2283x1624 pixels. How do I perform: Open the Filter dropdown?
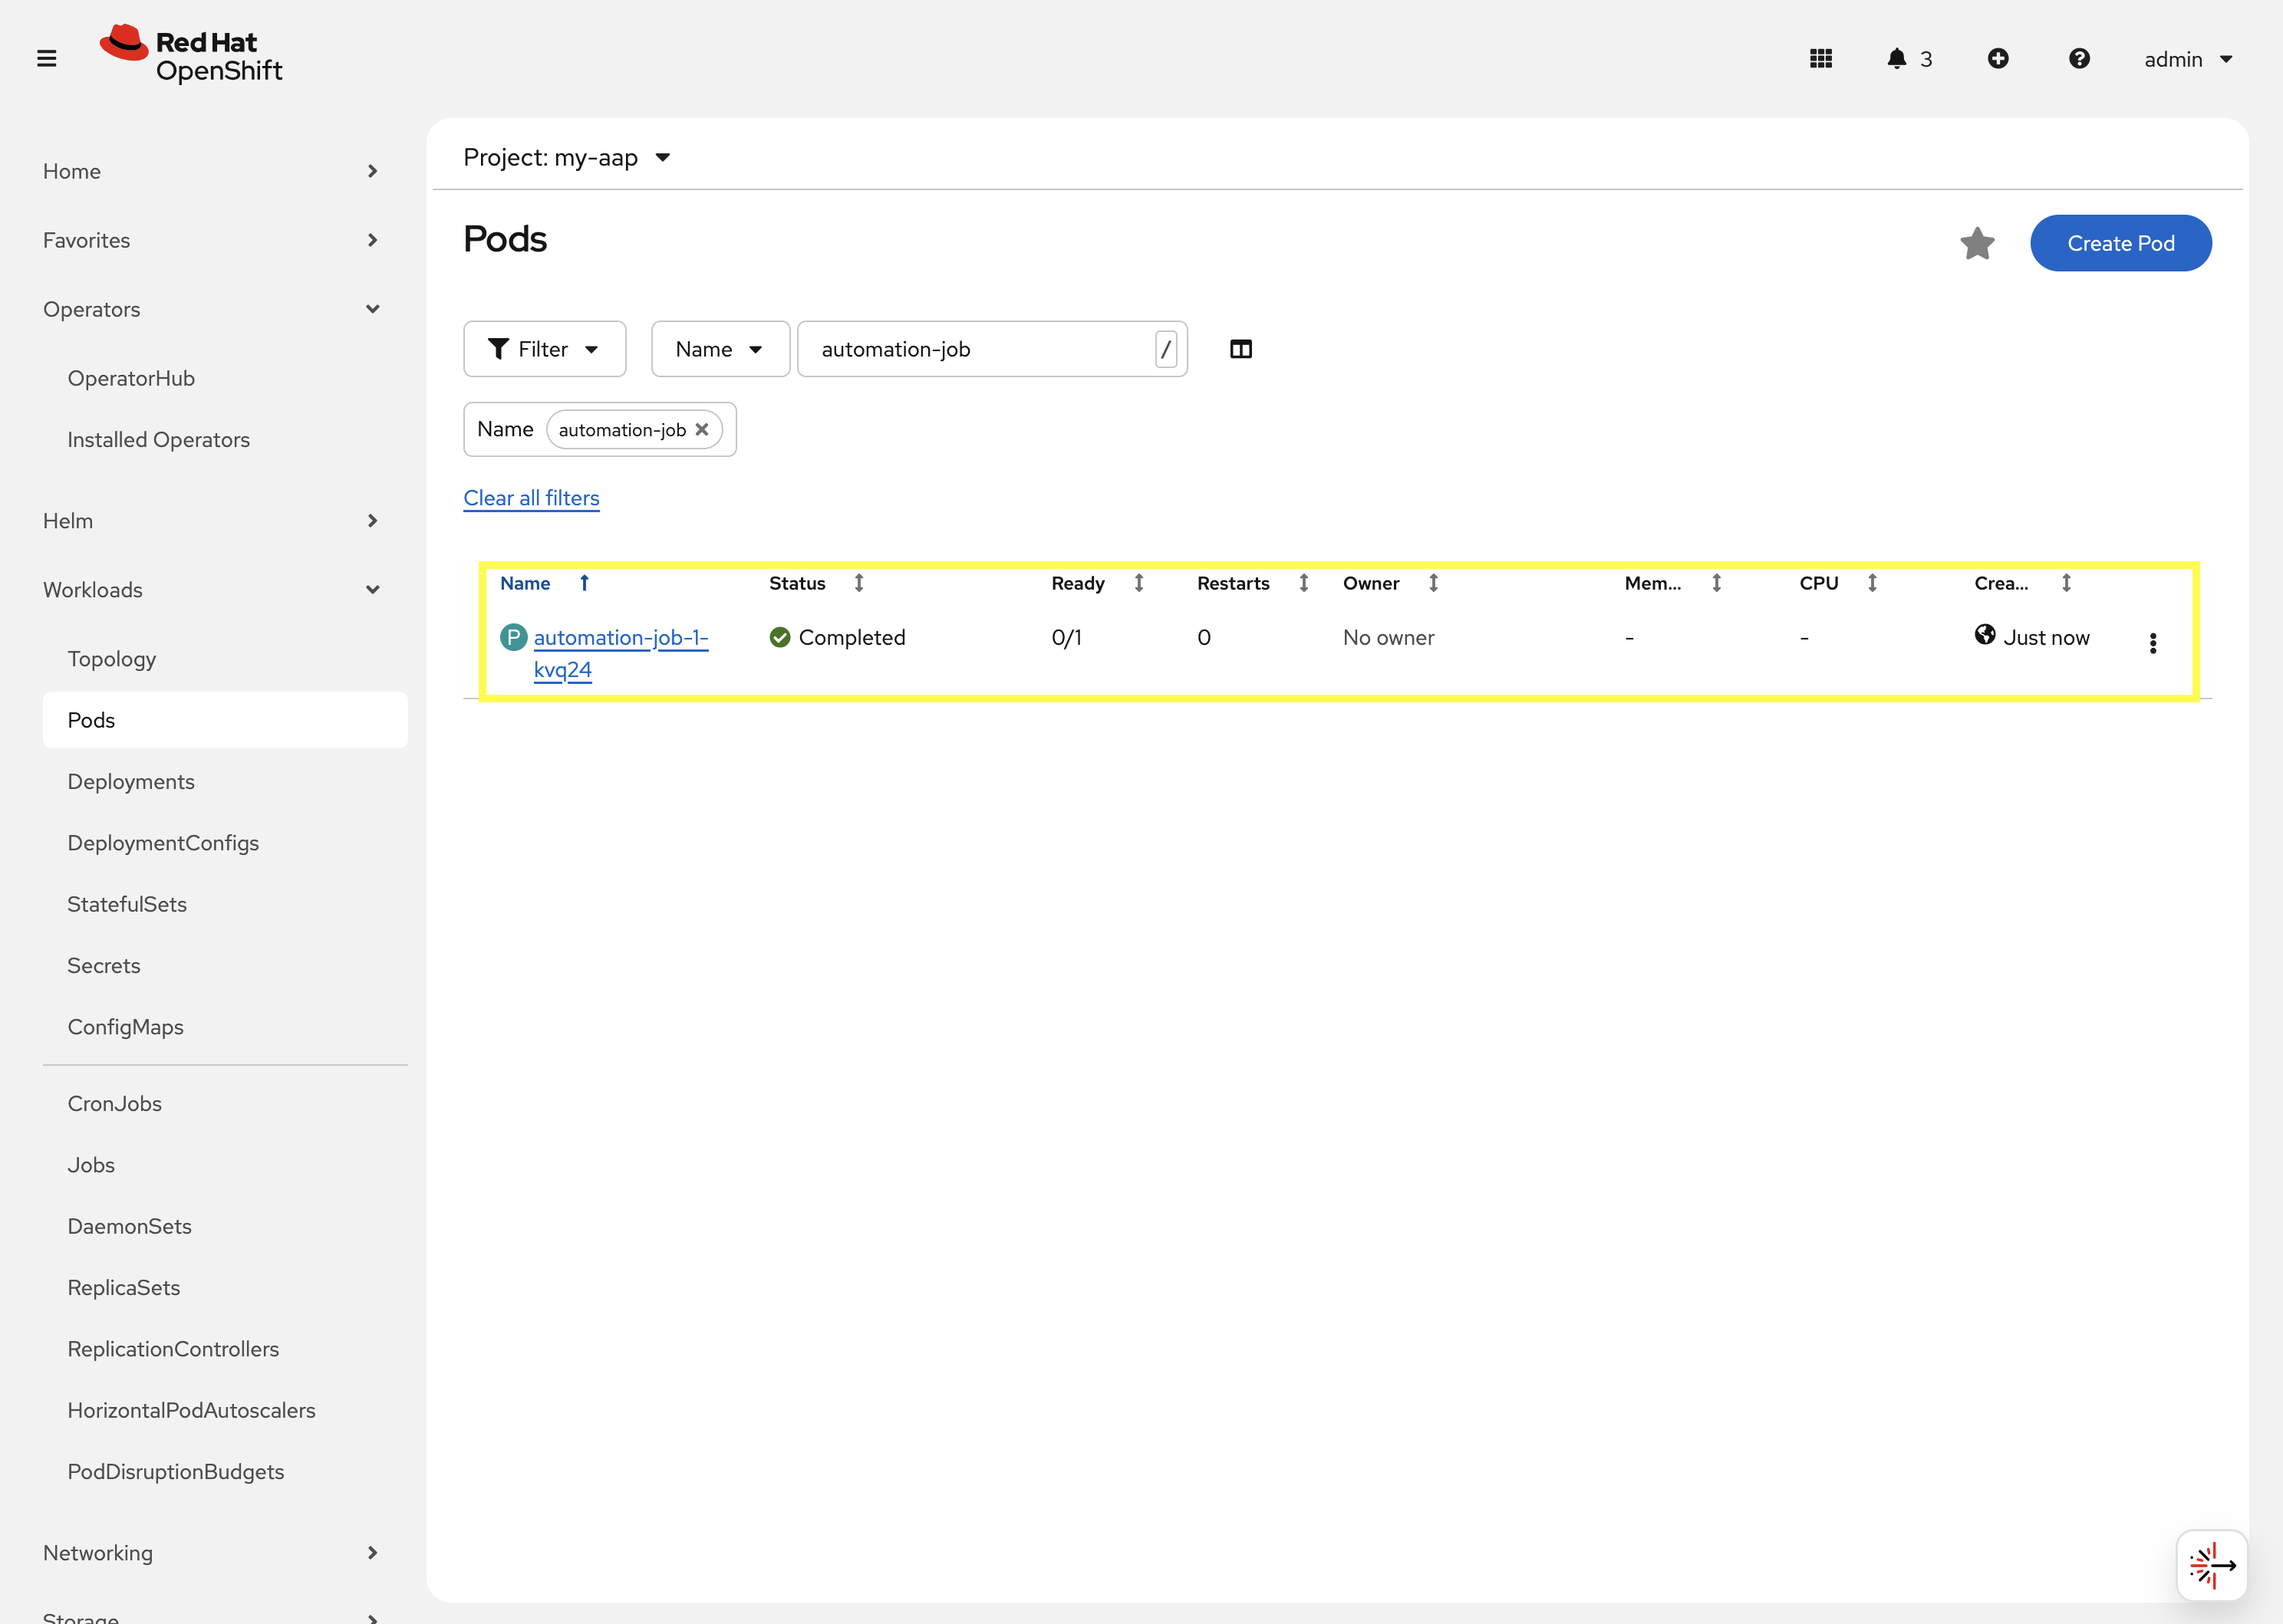coord(544,349)
